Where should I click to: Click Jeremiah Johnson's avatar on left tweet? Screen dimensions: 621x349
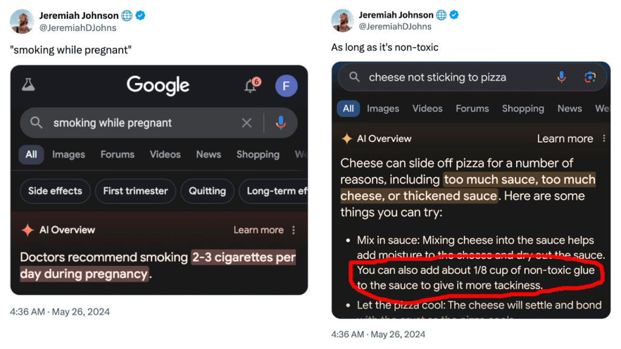click(x=22, y=21)
